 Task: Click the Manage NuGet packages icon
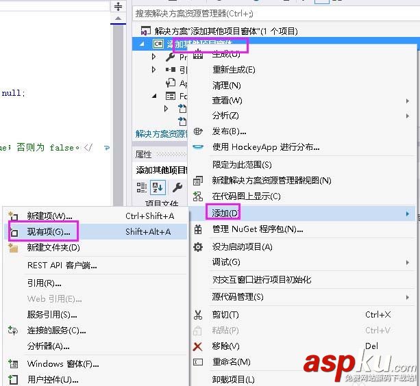pos(198,229)
